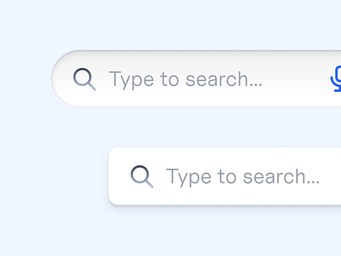Activate dictation via the microphone in the pill bar

[336, 79]
